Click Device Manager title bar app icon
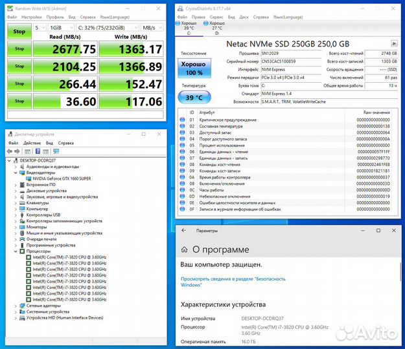Image resolution: width=405 pixels, height=349 pixels. coord(10,134)
